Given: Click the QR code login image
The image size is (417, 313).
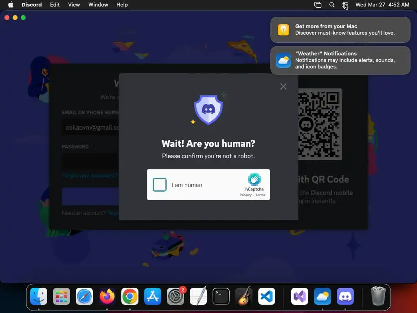Looking at the screenshot, I should [x=320, y=124].
